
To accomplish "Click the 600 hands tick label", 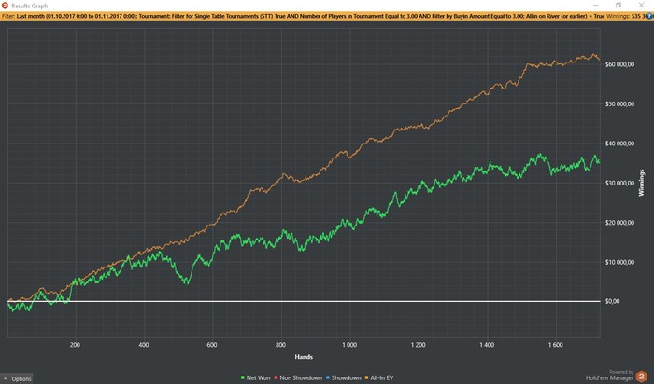I will (212, 345).
